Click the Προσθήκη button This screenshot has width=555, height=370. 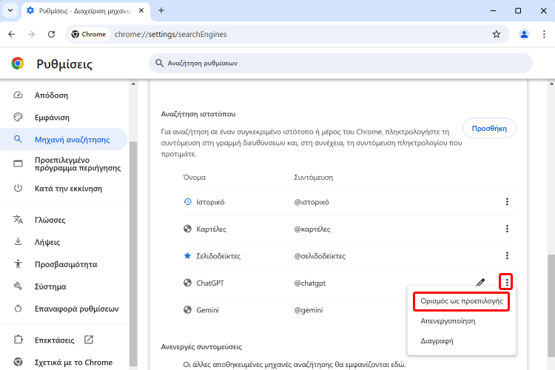[x=489, y=128]
